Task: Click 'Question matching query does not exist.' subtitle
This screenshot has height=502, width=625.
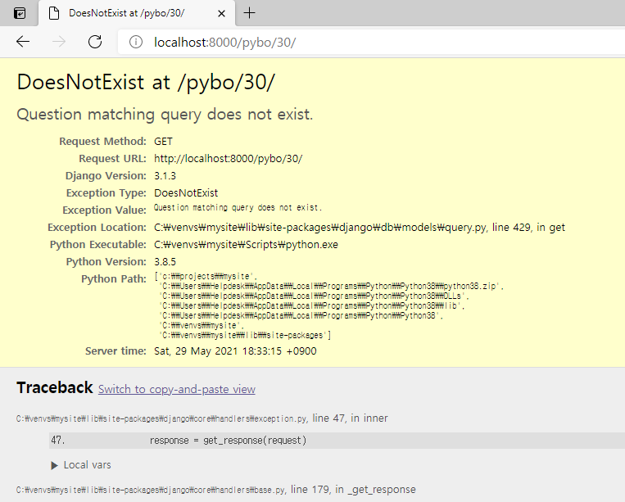Action: click(165, 115)
